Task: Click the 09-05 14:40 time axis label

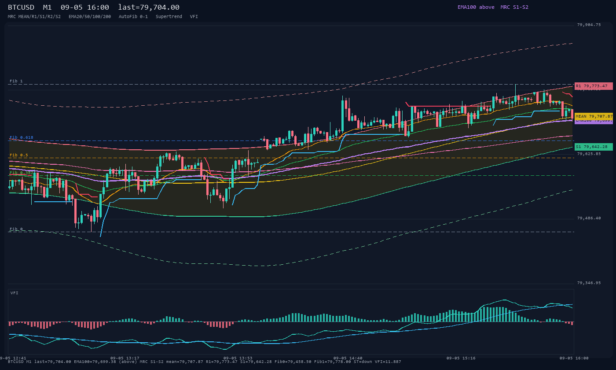Action: pos(348,358)
